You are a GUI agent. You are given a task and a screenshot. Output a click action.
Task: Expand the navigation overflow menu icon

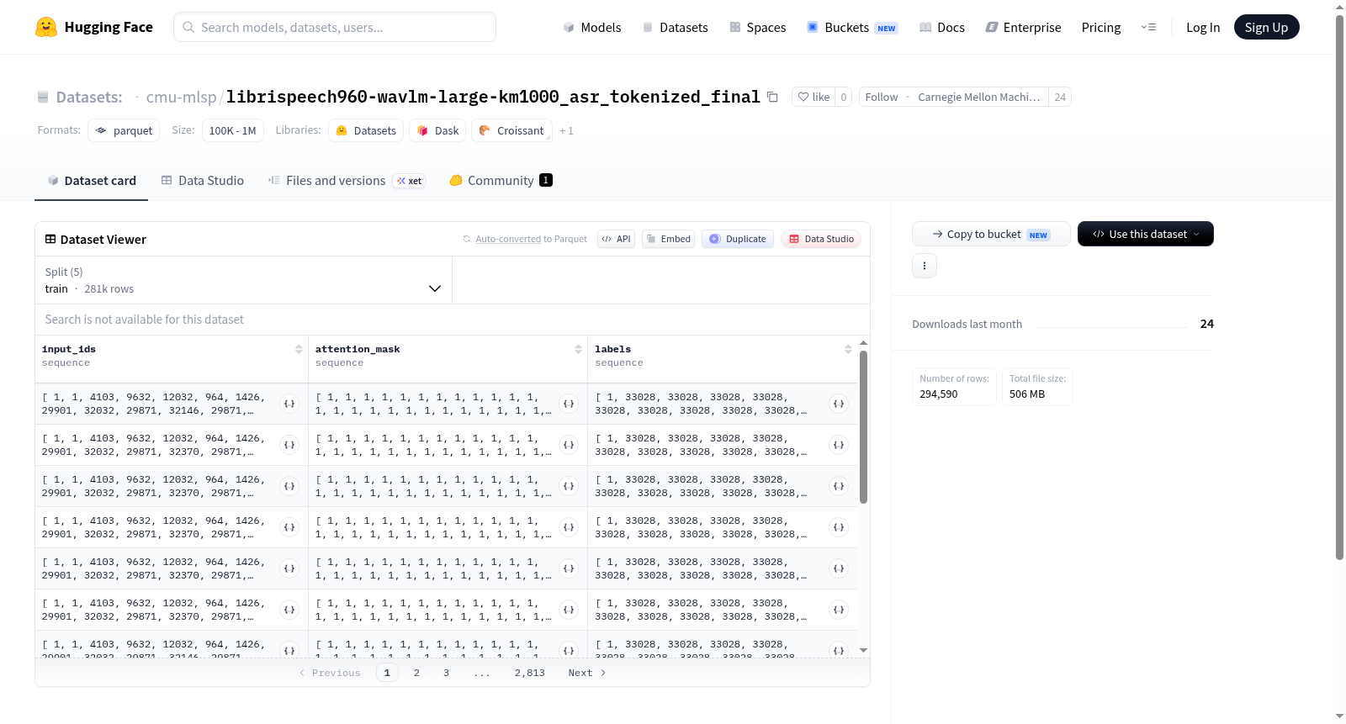pyautogui.click(x=1148, y=27)
